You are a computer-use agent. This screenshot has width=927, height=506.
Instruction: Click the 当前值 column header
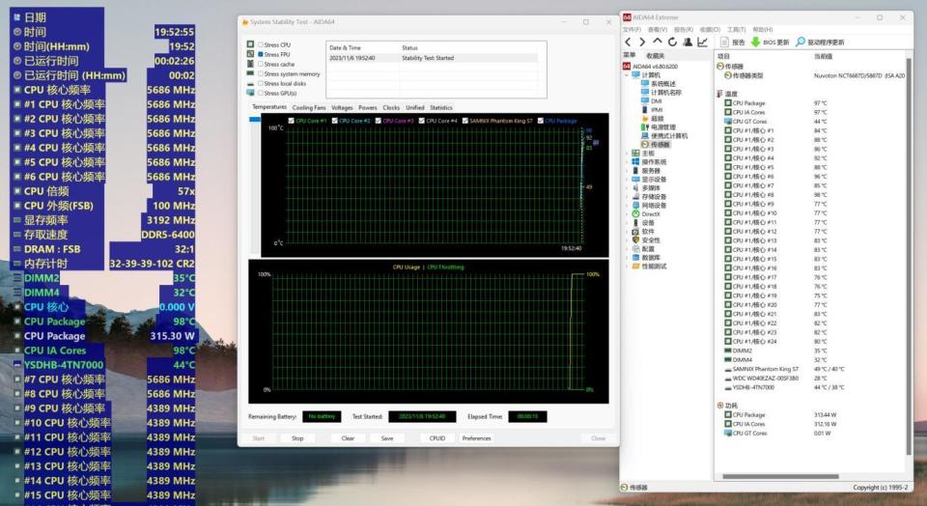(x=823, y=56)
